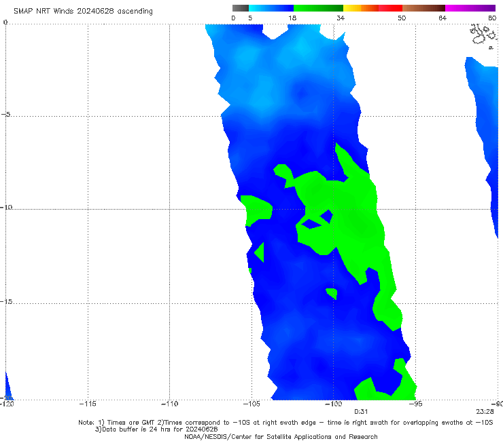Click the longitude label '-100'

pyautogui.click(x=333, y=404)
